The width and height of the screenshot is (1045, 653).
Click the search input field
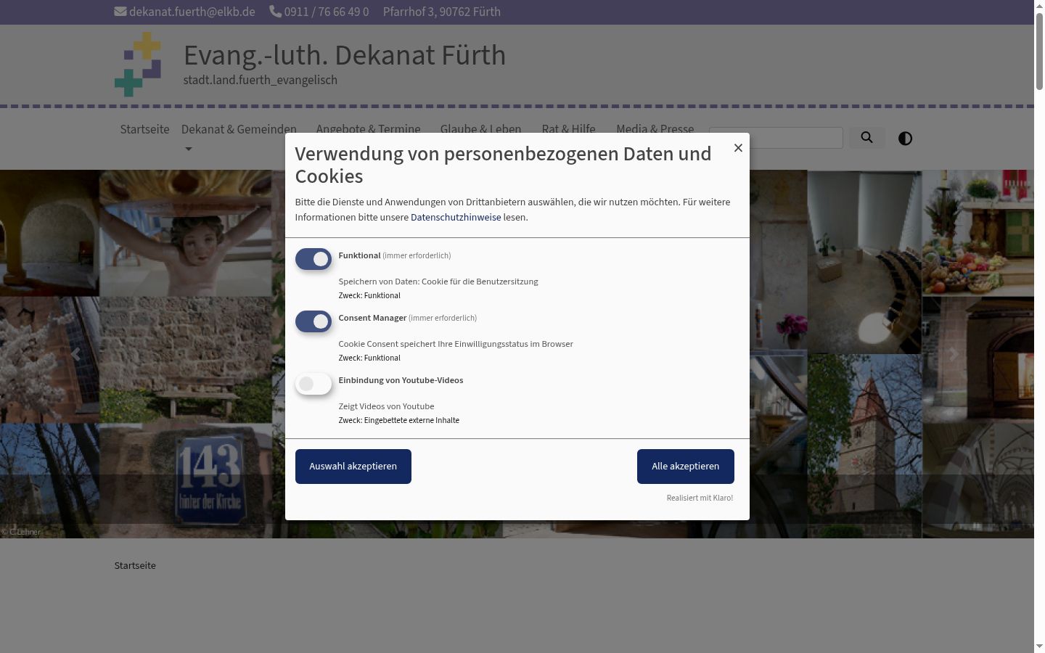pos(776,138)
